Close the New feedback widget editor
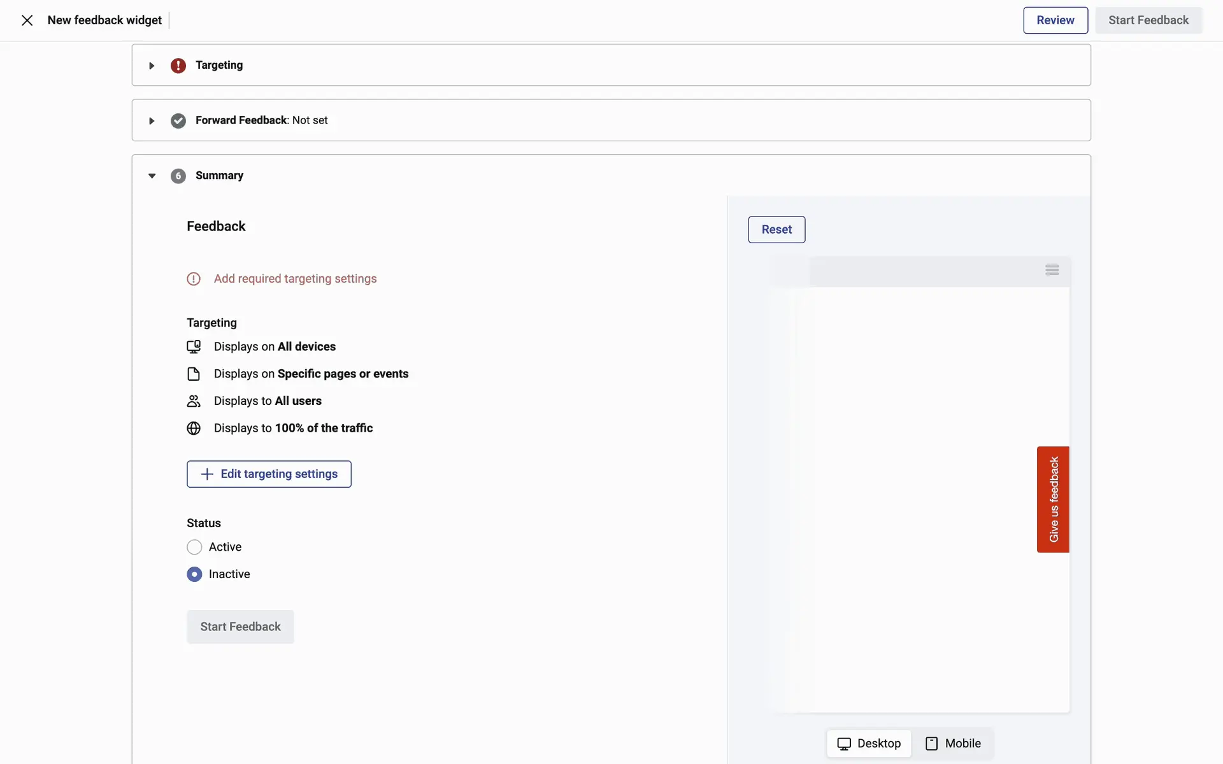This screenshot has width=1223, height=764. click(x=27, y=20)
